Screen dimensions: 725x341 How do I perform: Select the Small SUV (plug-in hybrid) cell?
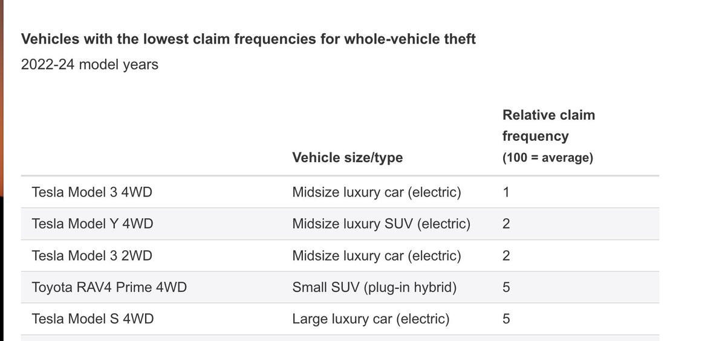[x=374, y=287]
